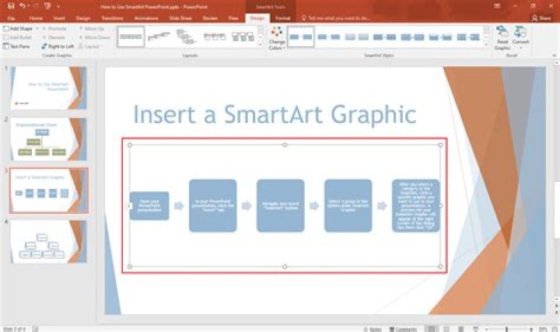Open Customize Quick Access Toolbar arrow

58,6
